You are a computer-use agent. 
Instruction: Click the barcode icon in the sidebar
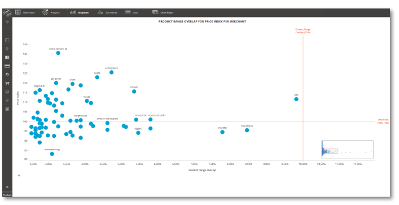(x=7, y=58)
